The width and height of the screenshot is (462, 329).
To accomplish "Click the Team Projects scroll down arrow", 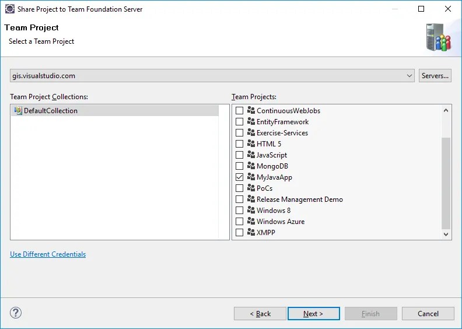I will [x=446, y=235].
